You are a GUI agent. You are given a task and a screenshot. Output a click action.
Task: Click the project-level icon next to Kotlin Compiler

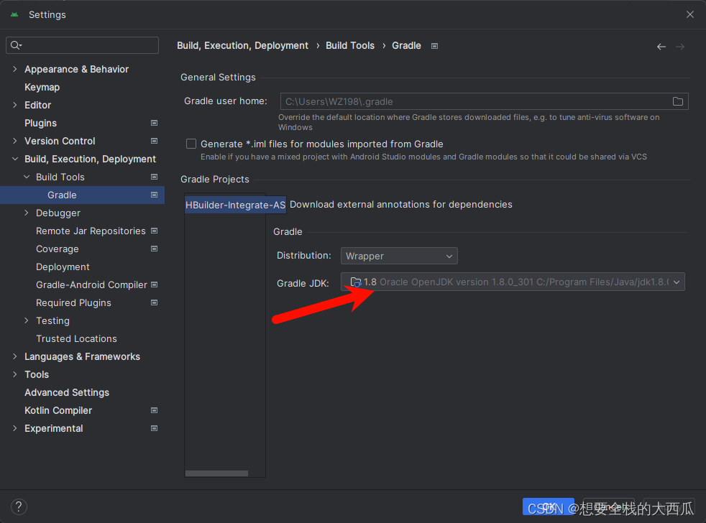[x=154, y=410]
